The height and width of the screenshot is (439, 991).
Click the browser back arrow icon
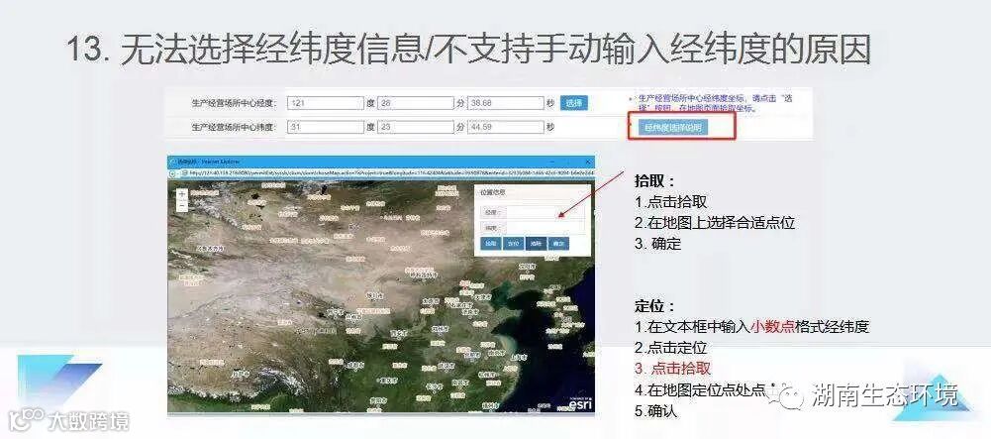tap(173, 172)
